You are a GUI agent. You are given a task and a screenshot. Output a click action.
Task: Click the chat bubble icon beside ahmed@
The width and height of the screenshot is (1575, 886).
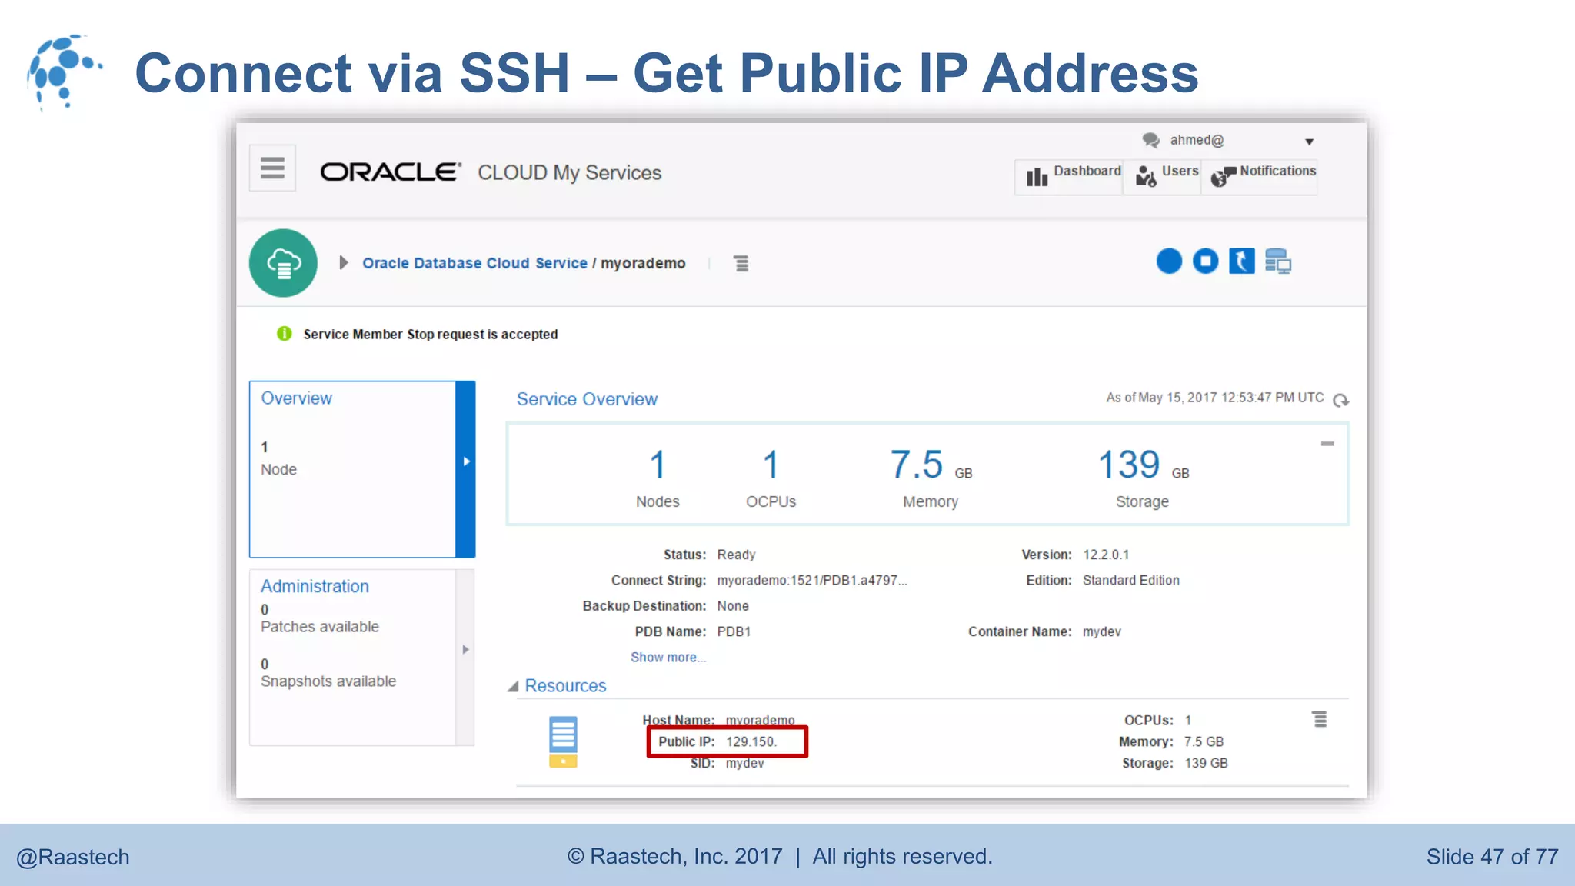click(1150, 140)
